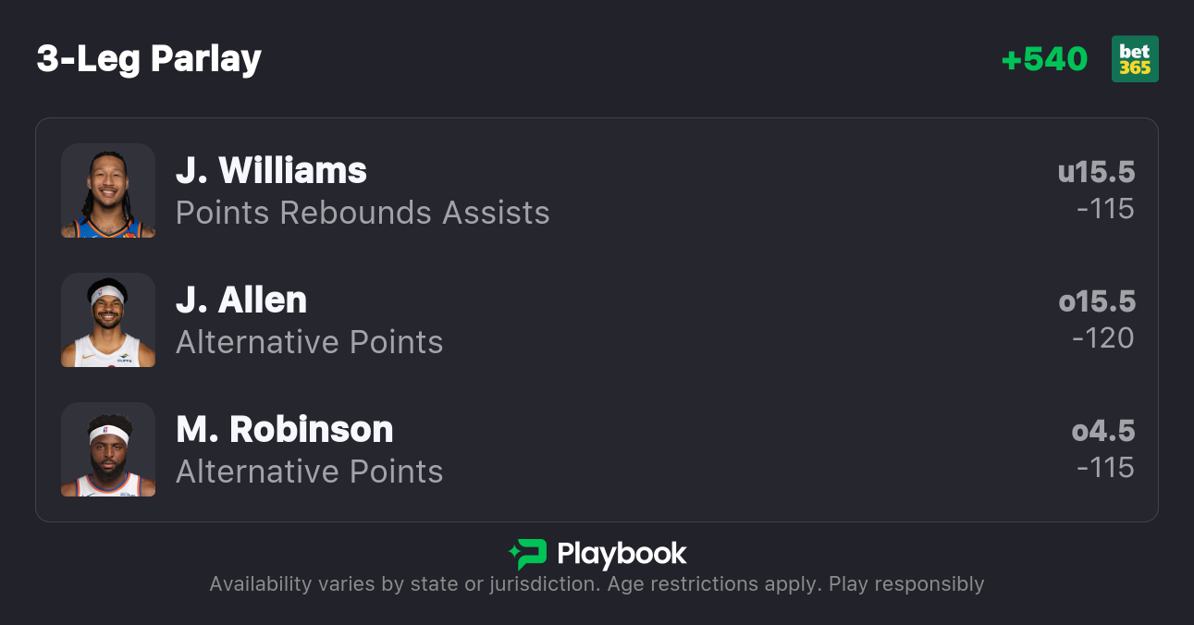Click the -120 odds for J. Allen
This screenshot has width=1194, height=625.
coord(1102,338)
